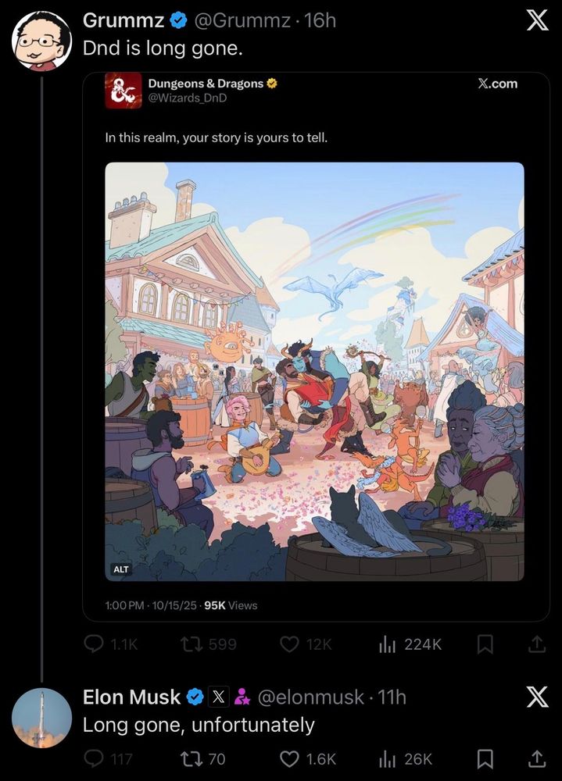
Task: Reply to Elon Musk's comment
Action: [95, 758]
